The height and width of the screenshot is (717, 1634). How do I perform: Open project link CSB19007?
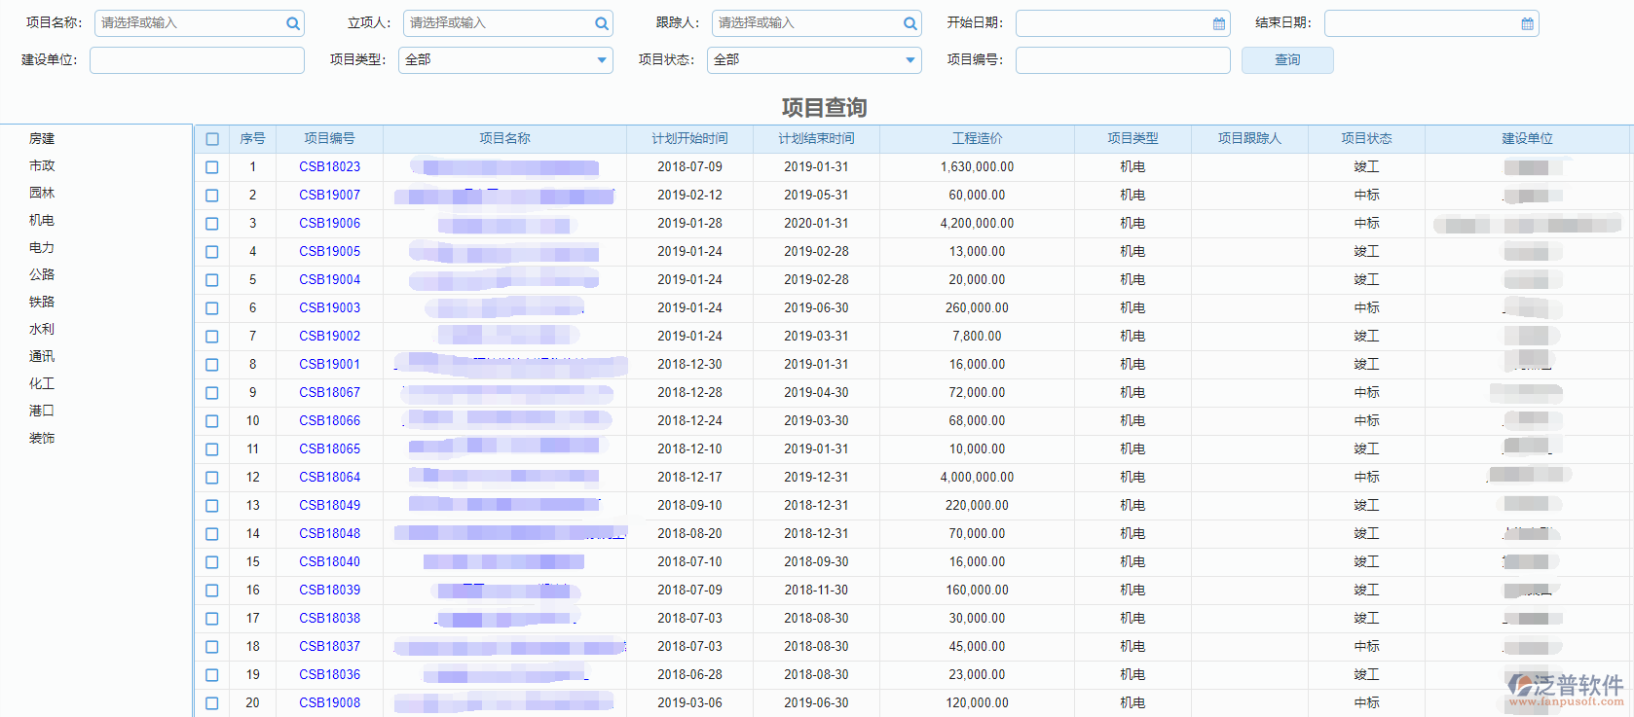pyautogui.click(x=329, y=196)
